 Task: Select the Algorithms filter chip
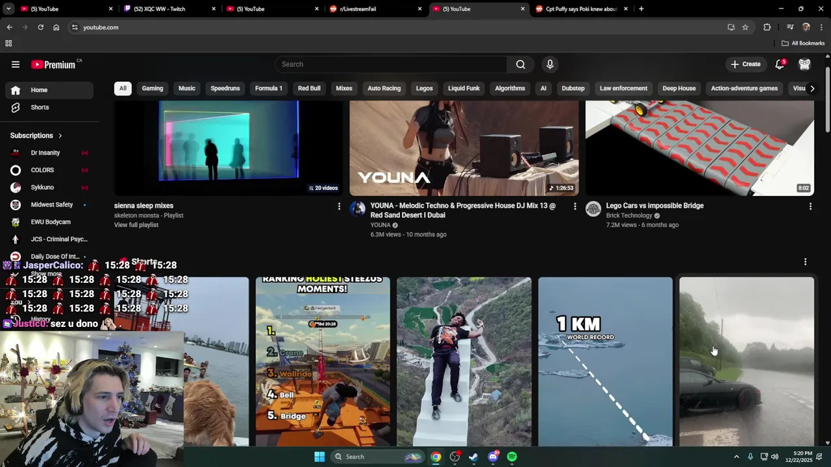(x=510, y=88)
